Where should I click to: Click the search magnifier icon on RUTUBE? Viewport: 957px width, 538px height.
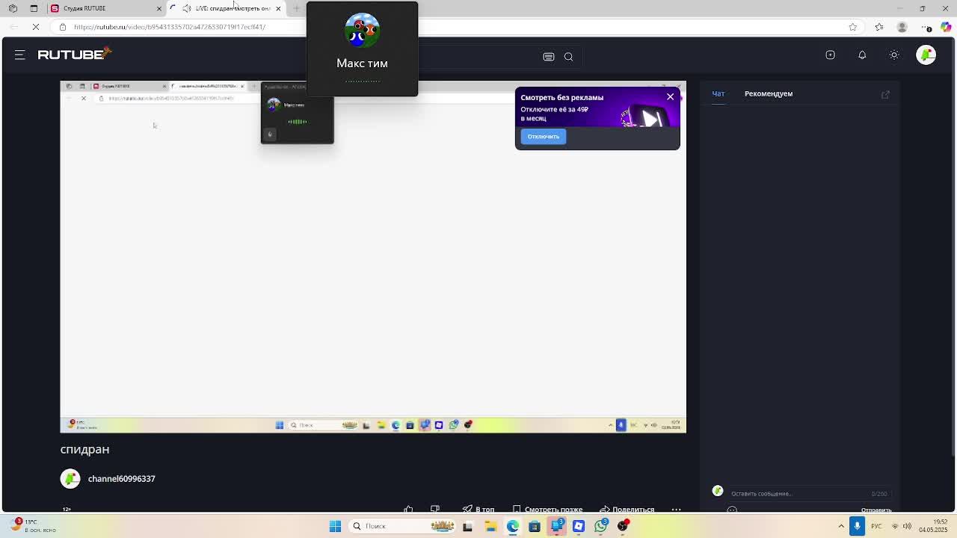click(568, 57)
